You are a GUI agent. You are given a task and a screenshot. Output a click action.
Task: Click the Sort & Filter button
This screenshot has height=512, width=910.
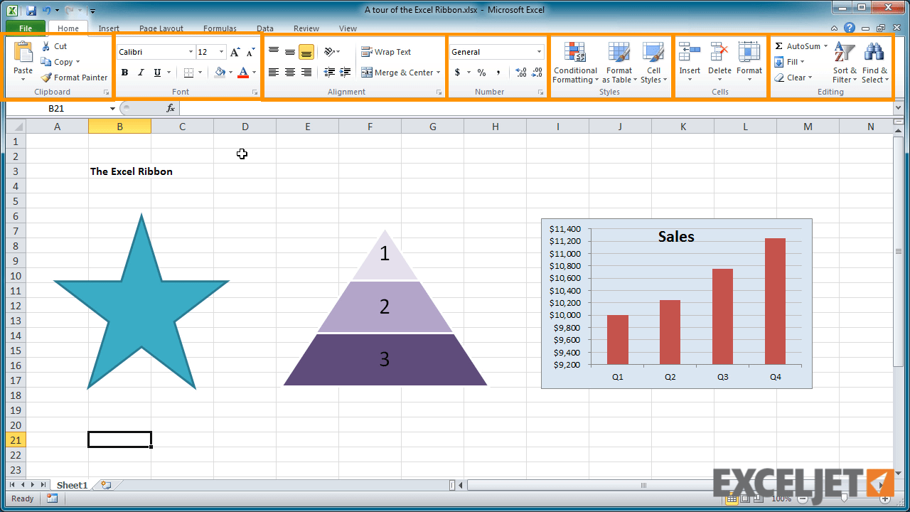click(844, 63)
